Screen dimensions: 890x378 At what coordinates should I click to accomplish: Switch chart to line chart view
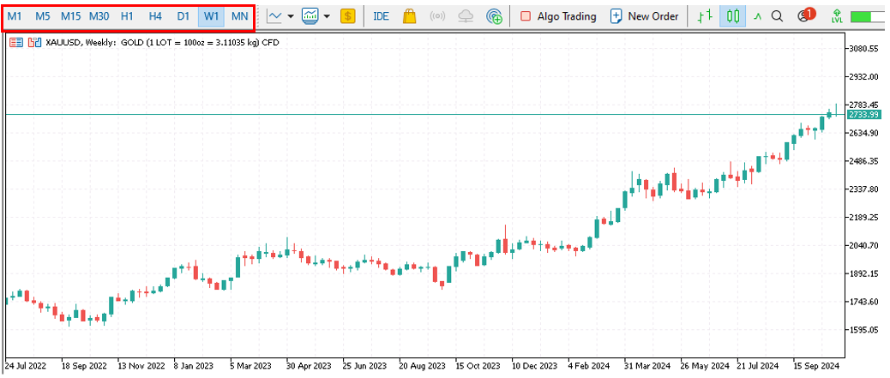[x=757, y=16]
